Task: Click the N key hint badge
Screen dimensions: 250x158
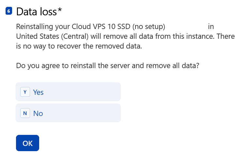Action: (25, 113)
